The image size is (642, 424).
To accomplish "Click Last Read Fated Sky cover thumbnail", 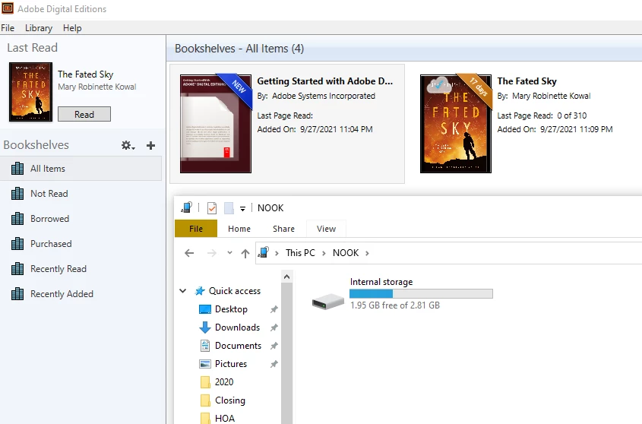I will (30, 92).
